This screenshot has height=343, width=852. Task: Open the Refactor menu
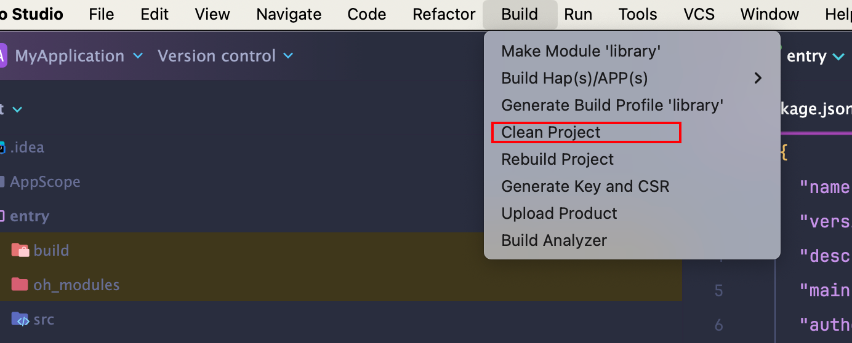click(444, 14)
